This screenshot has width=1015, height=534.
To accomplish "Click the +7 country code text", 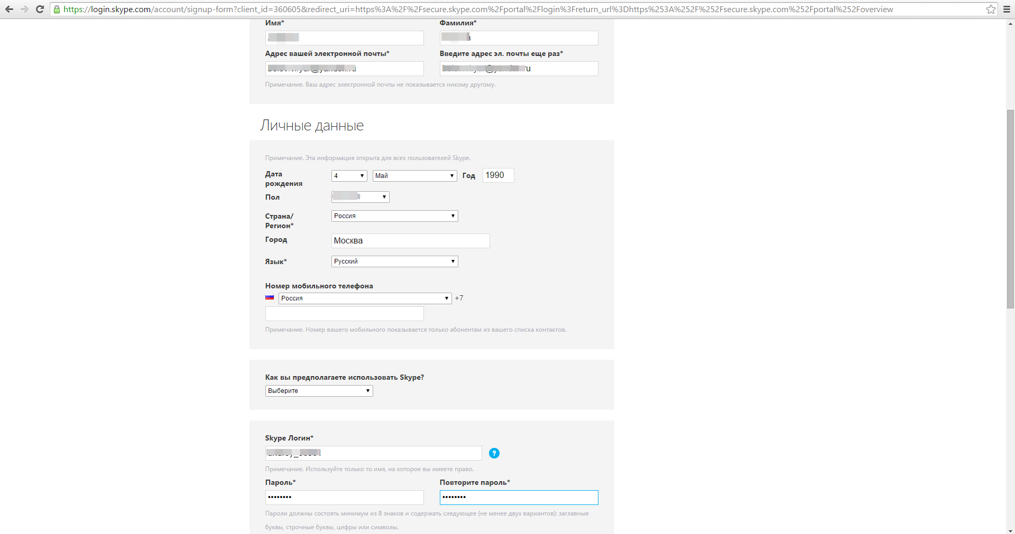I will pos(459,298).
